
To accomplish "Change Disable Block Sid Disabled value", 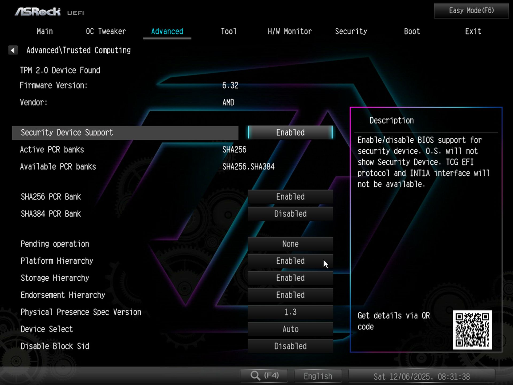I will tap(290, 346).
